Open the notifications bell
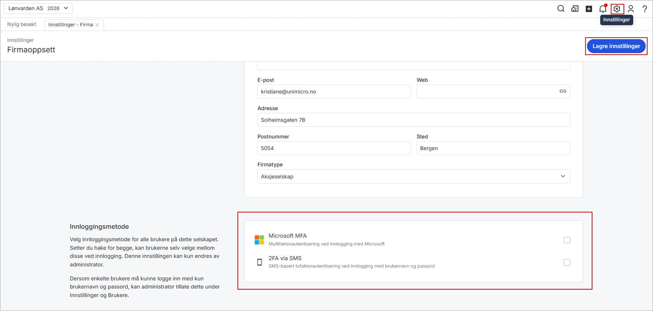The image size is (653, 311). tap(603, 9)
